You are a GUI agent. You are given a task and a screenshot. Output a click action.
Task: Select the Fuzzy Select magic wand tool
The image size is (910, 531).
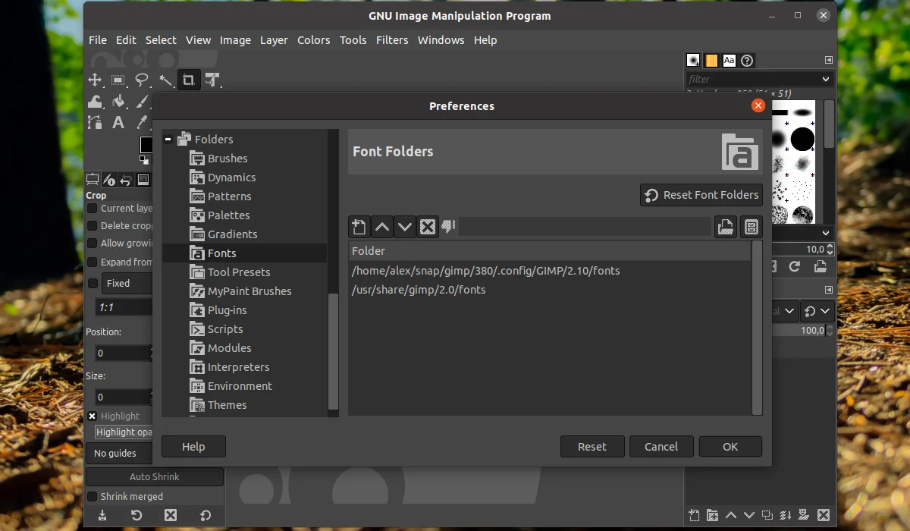(165, 80)
